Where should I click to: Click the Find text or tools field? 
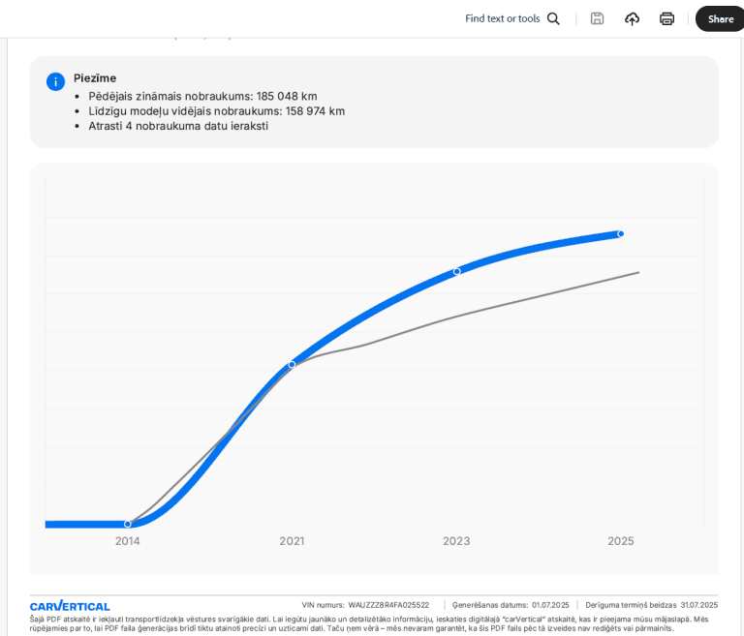click(502, 18)
